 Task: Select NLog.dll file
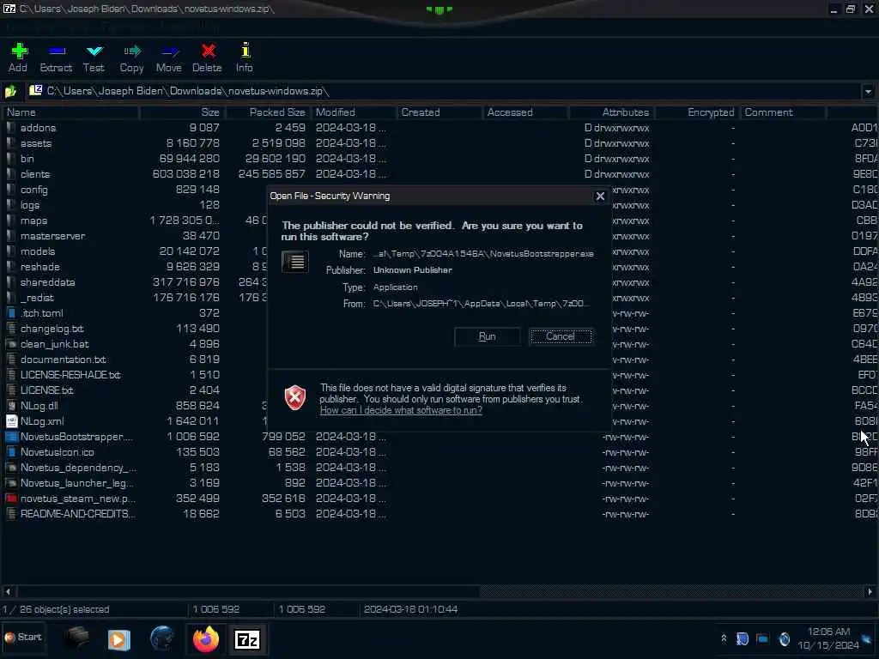coord(39,406)
